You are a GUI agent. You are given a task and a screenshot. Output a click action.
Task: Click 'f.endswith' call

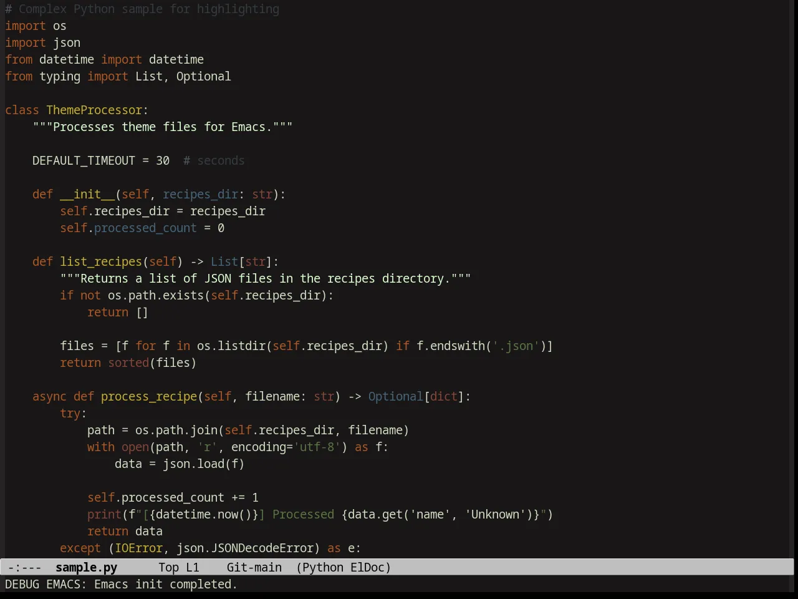point(451,346)
